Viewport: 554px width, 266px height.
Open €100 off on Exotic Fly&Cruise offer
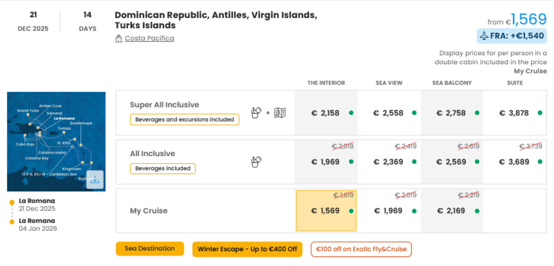(x=361, y=249)
